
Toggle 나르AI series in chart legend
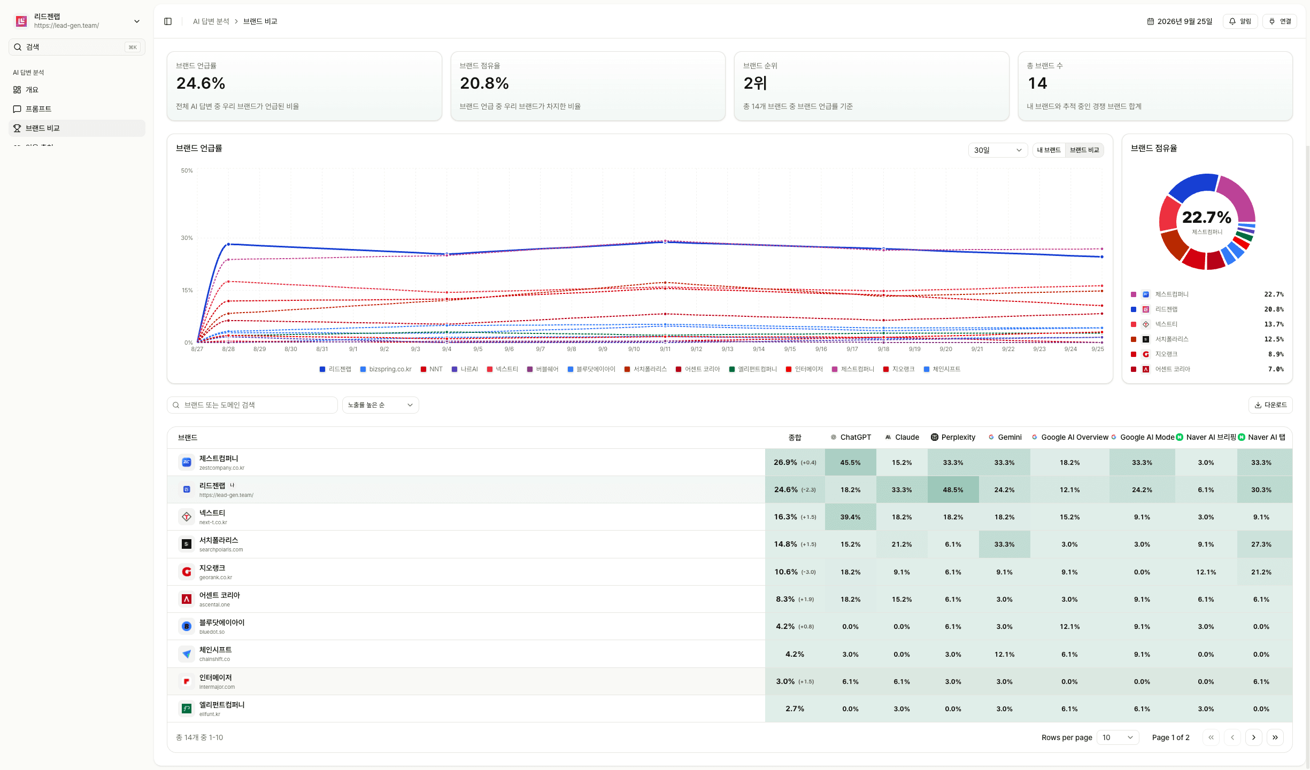pos(465,369)
